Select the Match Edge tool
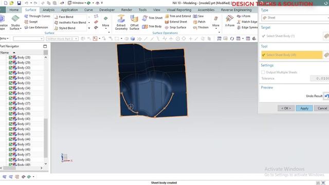329x185 pixels. point(247,22)
